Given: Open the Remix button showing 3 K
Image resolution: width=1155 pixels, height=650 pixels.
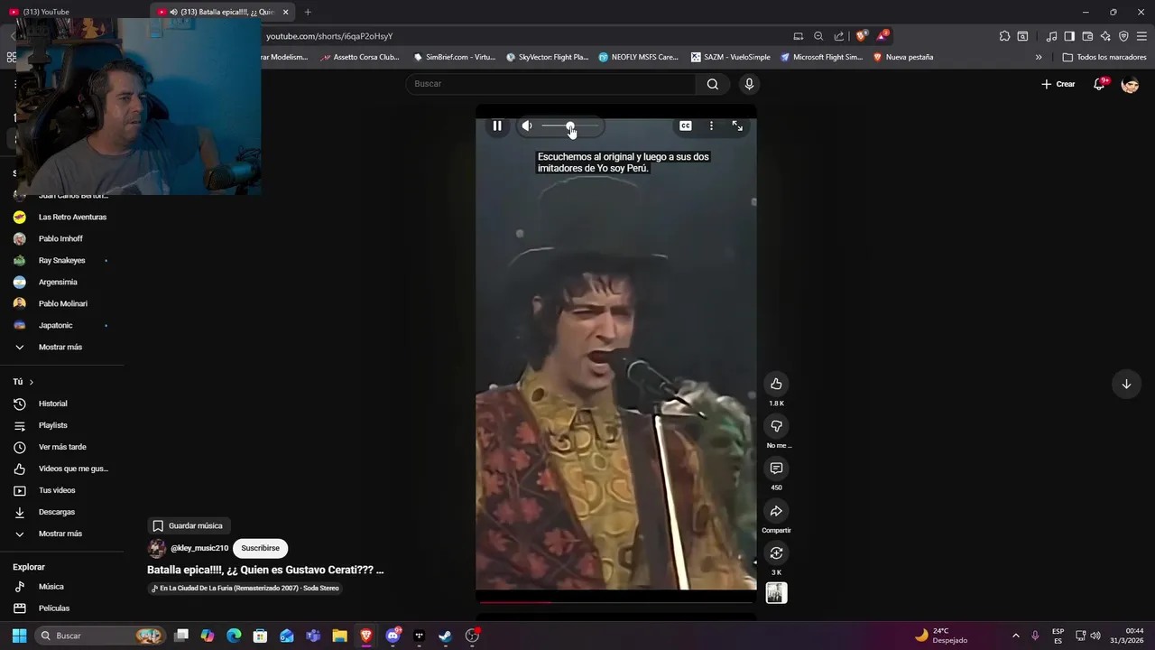Looking at the screenshot, I should pyautogui.click(x=776, y=553).
